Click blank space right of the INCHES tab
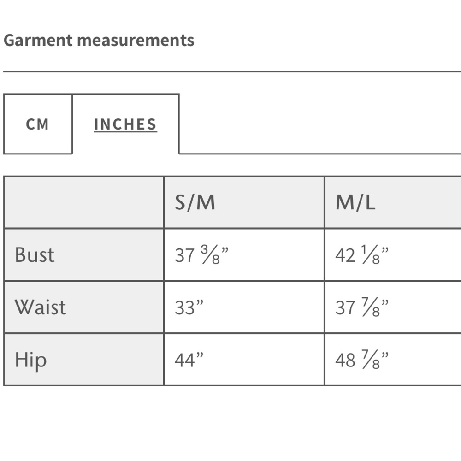The height and width of the screenshot is (461, 461). 320,124
